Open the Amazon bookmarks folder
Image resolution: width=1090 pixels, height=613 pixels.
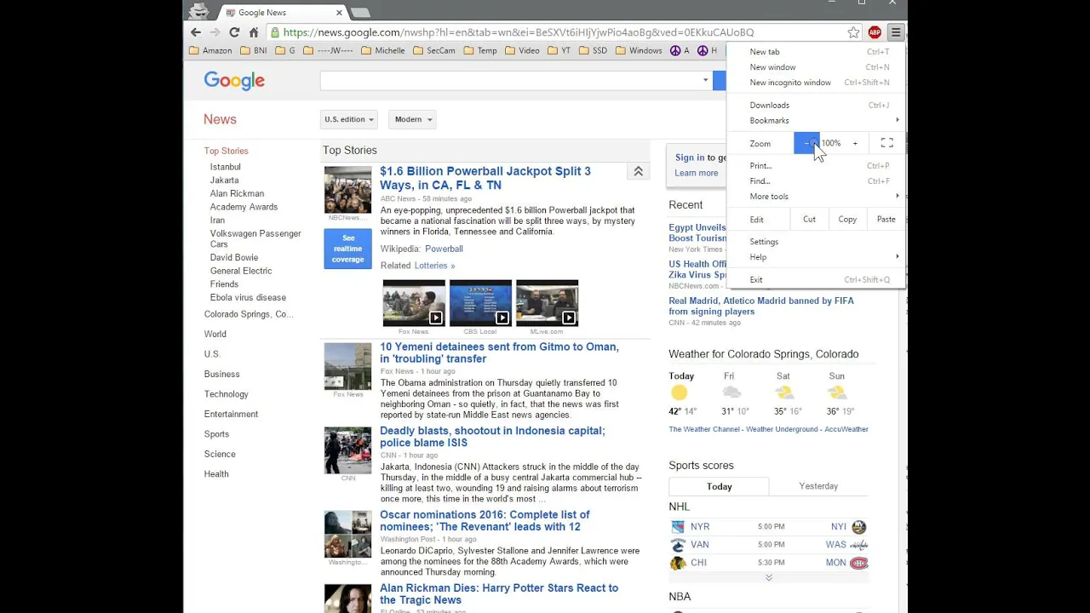pos(210,50)
